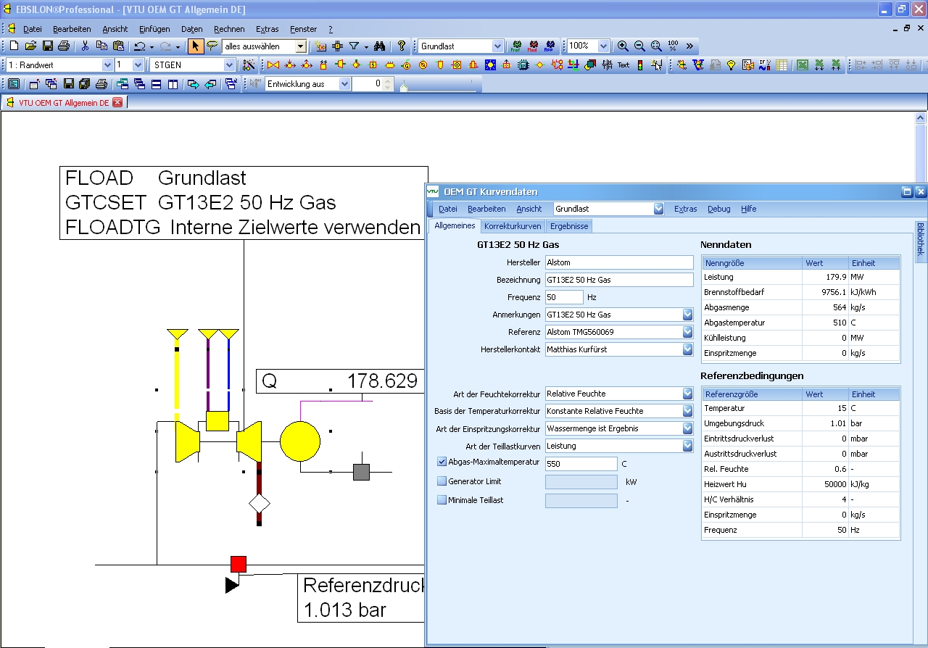Click the light bulb icon in the toolbar
The width and height of the screenshot is (928, 648).
pyautogui.click(x=731, y=65)
